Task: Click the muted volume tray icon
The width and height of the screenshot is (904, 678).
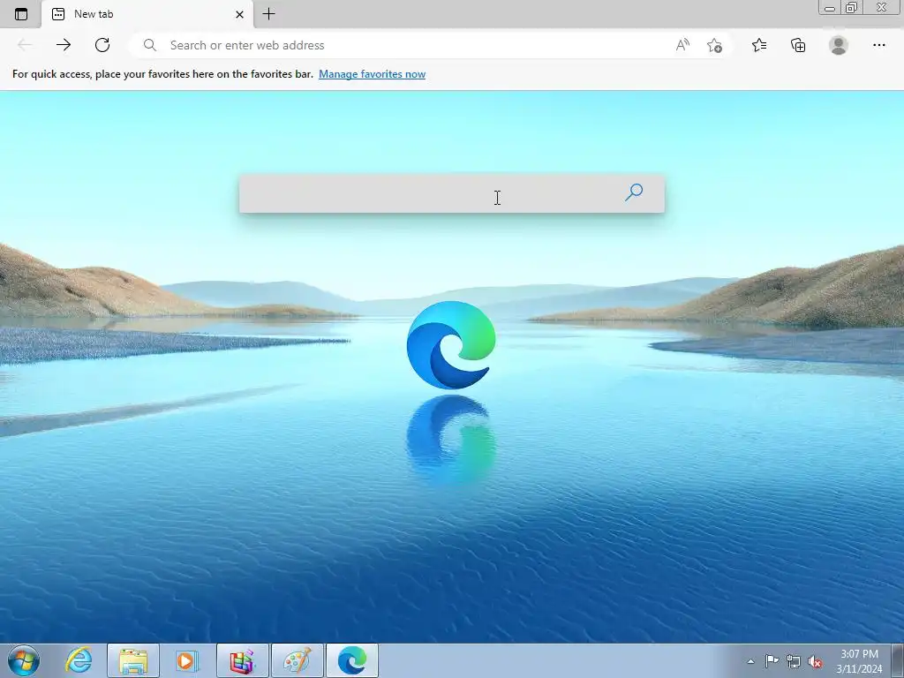Action: coord(815,661)
